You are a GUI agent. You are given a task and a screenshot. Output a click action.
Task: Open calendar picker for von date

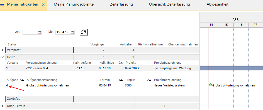tap(39, 32)
